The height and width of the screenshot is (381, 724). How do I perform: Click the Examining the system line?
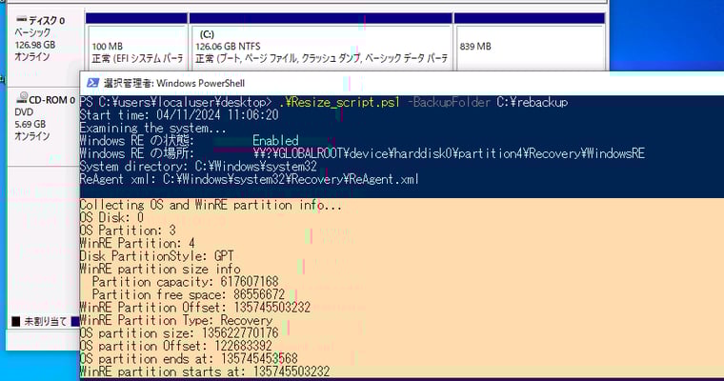point(152,128)
